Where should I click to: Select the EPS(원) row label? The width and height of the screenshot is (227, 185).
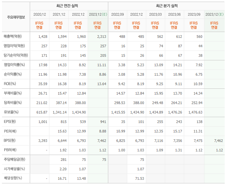pyautogui.click(x=9, y=122)
